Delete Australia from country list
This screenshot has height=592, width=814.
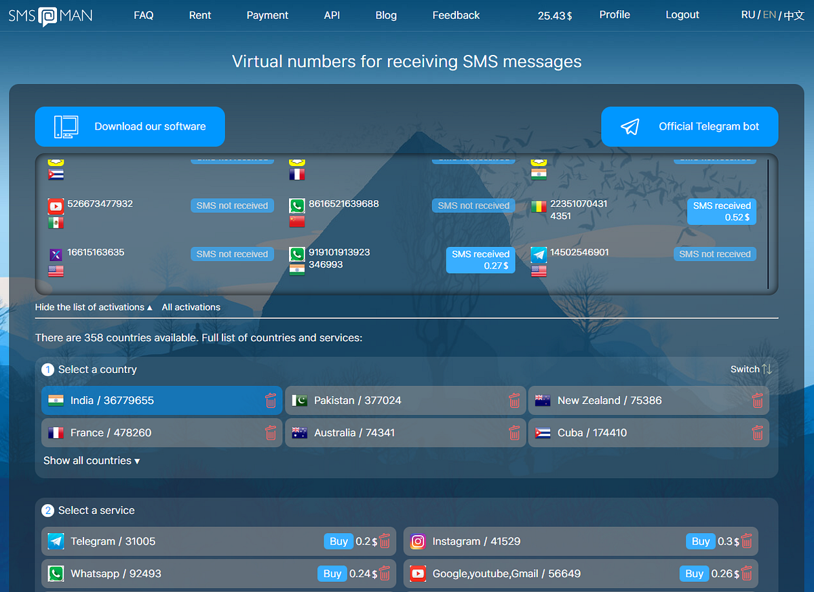tap(514, 433)
